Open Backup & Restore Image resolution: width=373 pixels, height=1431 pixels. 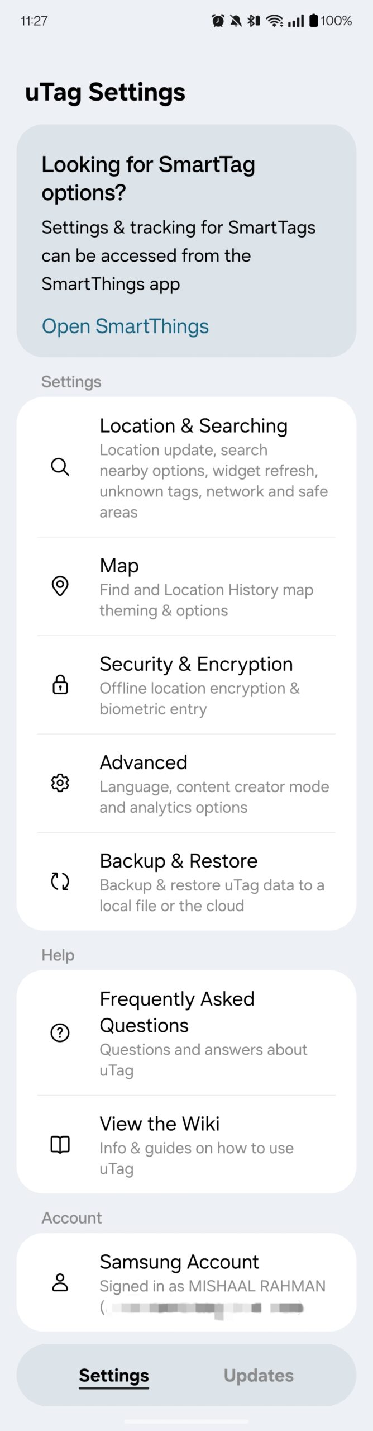[212, 882]
